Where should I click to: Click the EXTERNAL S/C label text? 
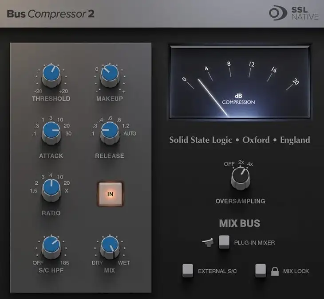pos(217,271)
